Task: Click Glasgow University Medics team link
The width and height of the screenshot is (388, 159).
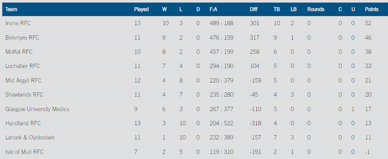Action: (37, 109)
